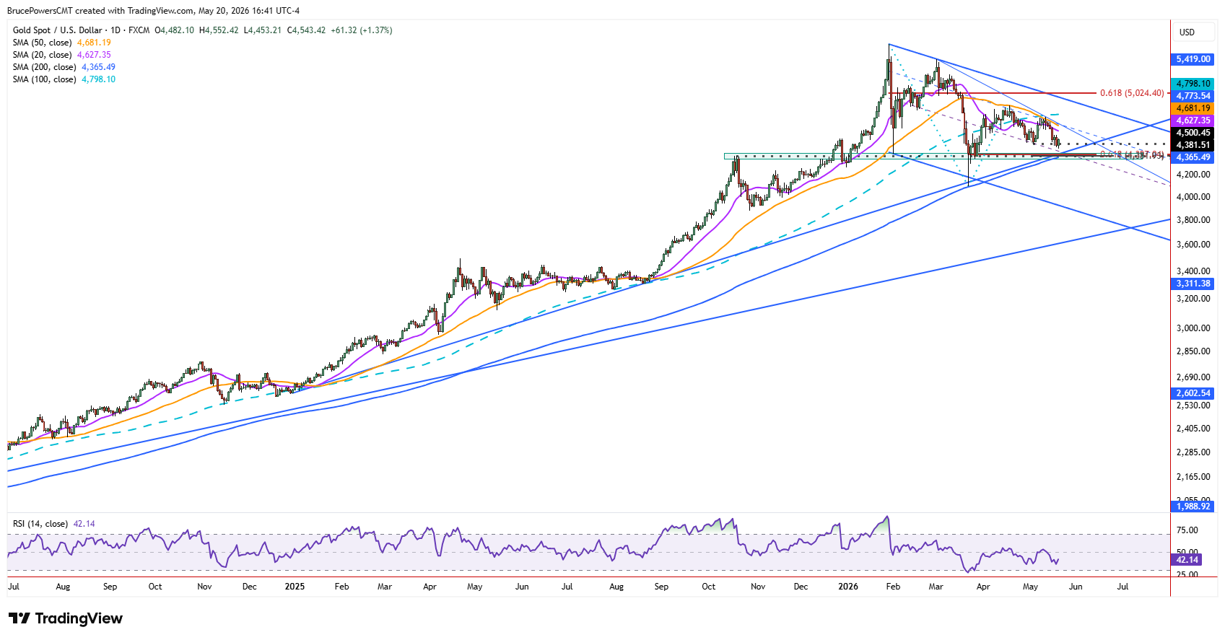Select the SMA (100, close) legend entry
1225x640 pixels.
64,79
